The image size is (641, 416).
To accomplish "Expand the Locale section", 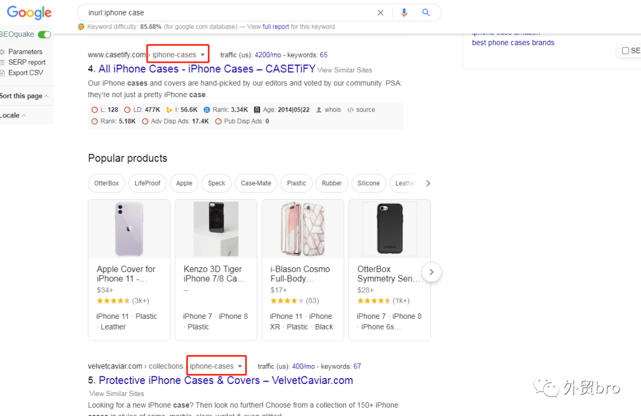I will click(12, 116).
